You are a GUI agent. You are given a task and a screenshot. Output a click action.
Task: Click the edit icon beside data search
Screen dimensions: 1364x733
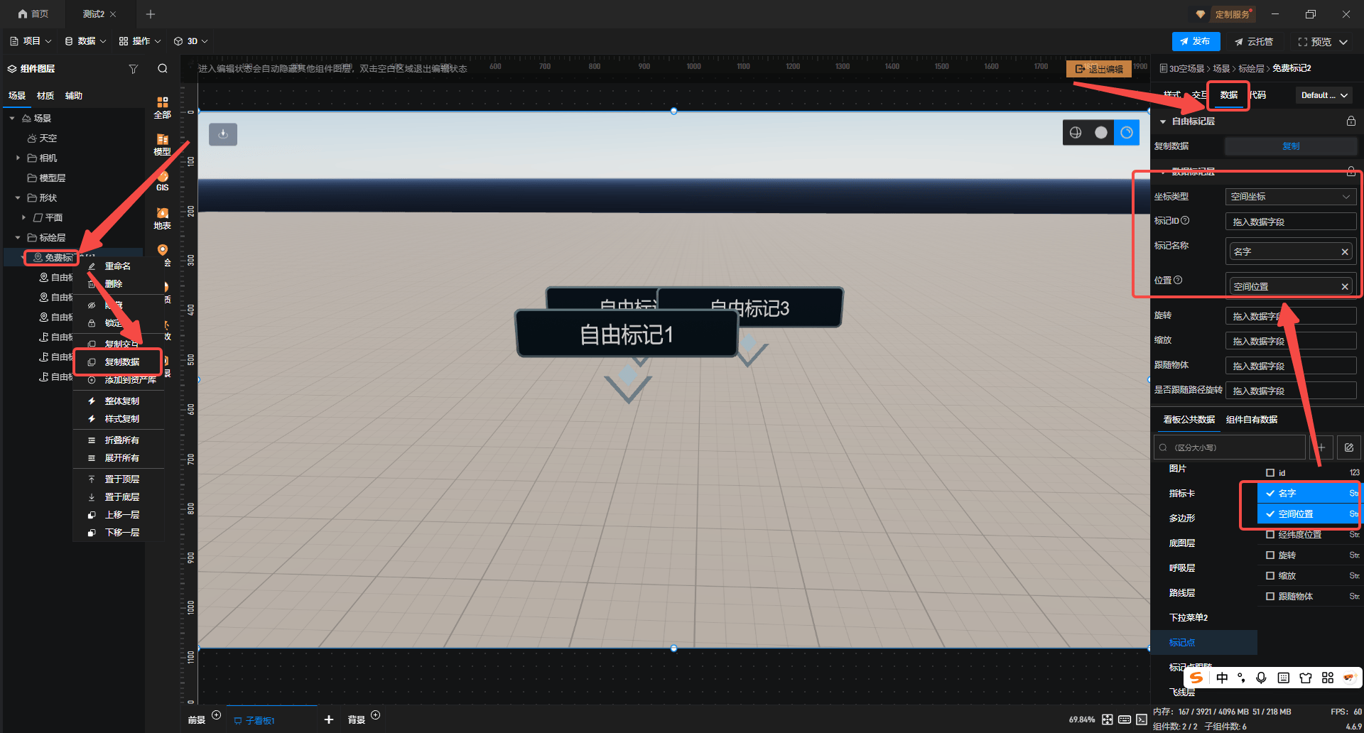pos(1348,447)
